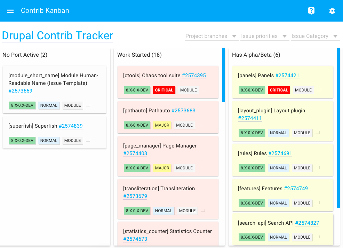Open Features issue #2574749
Screen dimensions: 343x248
[x=296, y=189]
